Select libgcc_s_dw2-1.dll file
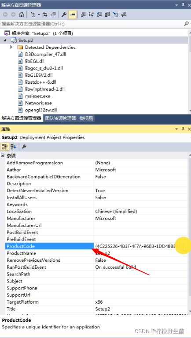Image resolution: width=191 pixels, height=338 pixels. coord(44,68)
